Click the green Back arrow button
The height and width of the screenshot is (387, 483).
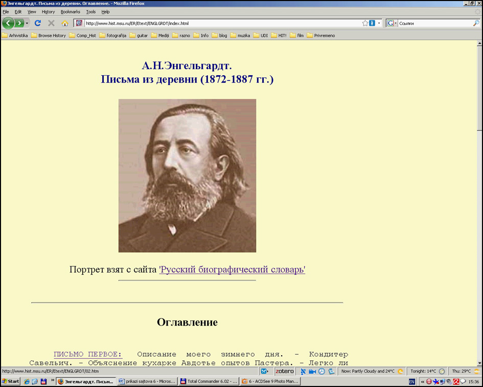pos(8,23)
